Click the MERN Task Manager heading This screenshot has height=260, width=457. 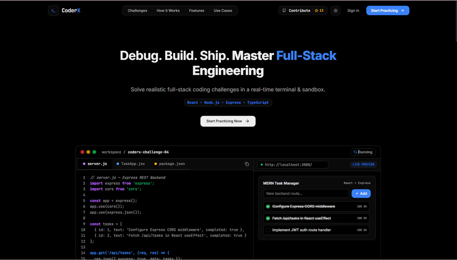click(281, 183)
